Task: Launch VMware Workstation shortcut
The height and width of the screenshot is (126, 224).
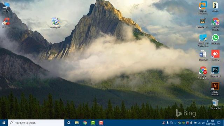Action: [x=203, y=7]
